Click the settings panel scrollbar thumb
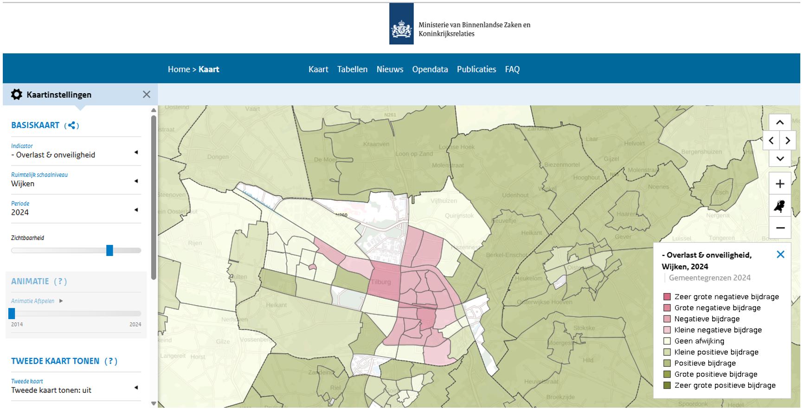This screenshot has width=804, height=410. [154, 197]
